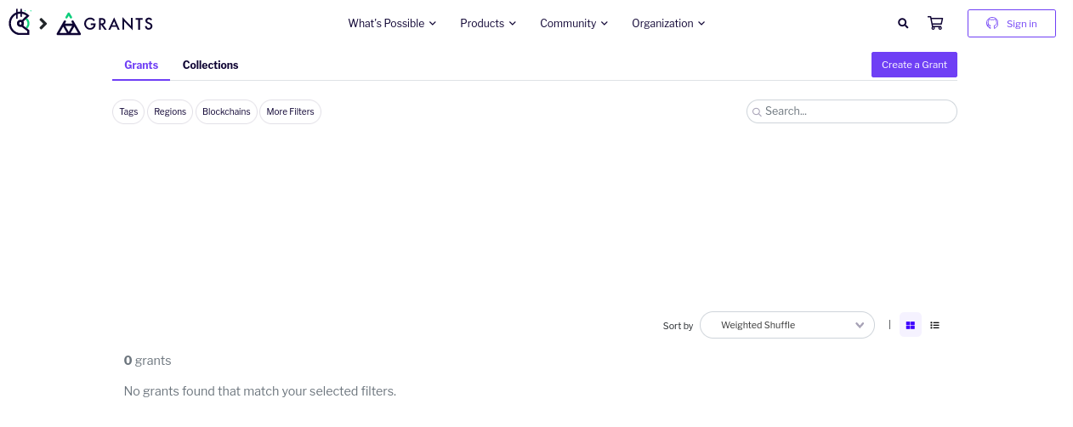Open the Regions filter
The image size is (1073, 427).
tap(170, 111)
